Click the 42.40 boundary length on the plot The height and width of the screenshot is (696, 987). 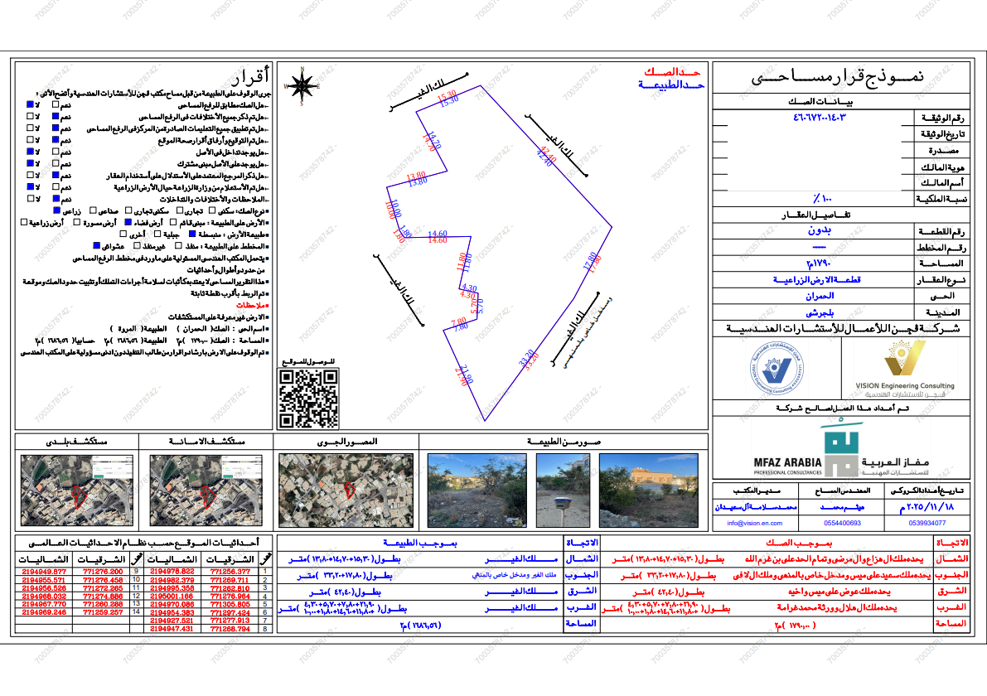pyautogui.click(x=547, y=154)
